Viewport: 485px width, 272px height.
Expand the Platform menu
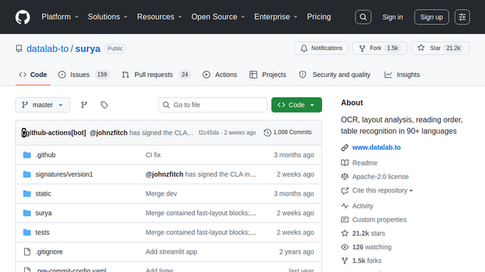tap(60, 17)
